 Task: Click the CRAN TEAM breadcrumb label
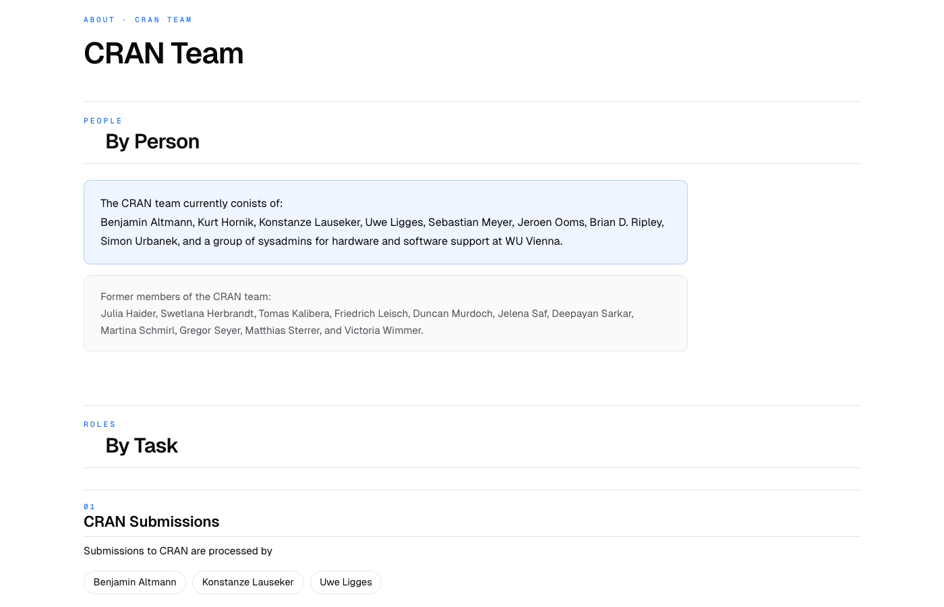coord(163,20)
